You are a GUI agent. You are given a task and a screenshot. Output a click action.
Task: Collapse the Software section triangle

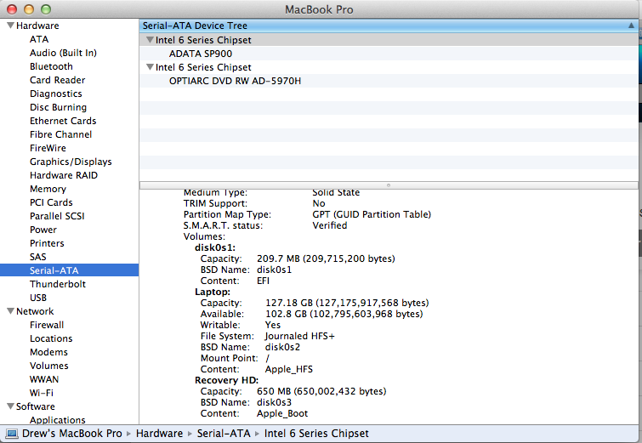point(11,406)
